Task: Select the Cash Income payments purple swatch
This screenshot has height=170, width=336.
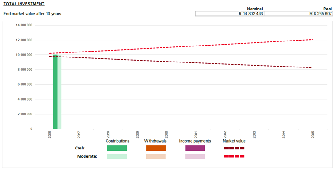Action: coord(195,148)
